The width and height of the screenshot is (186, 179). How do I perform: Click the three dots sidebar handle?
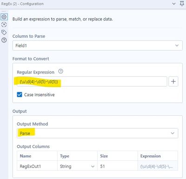coord(4,12)
